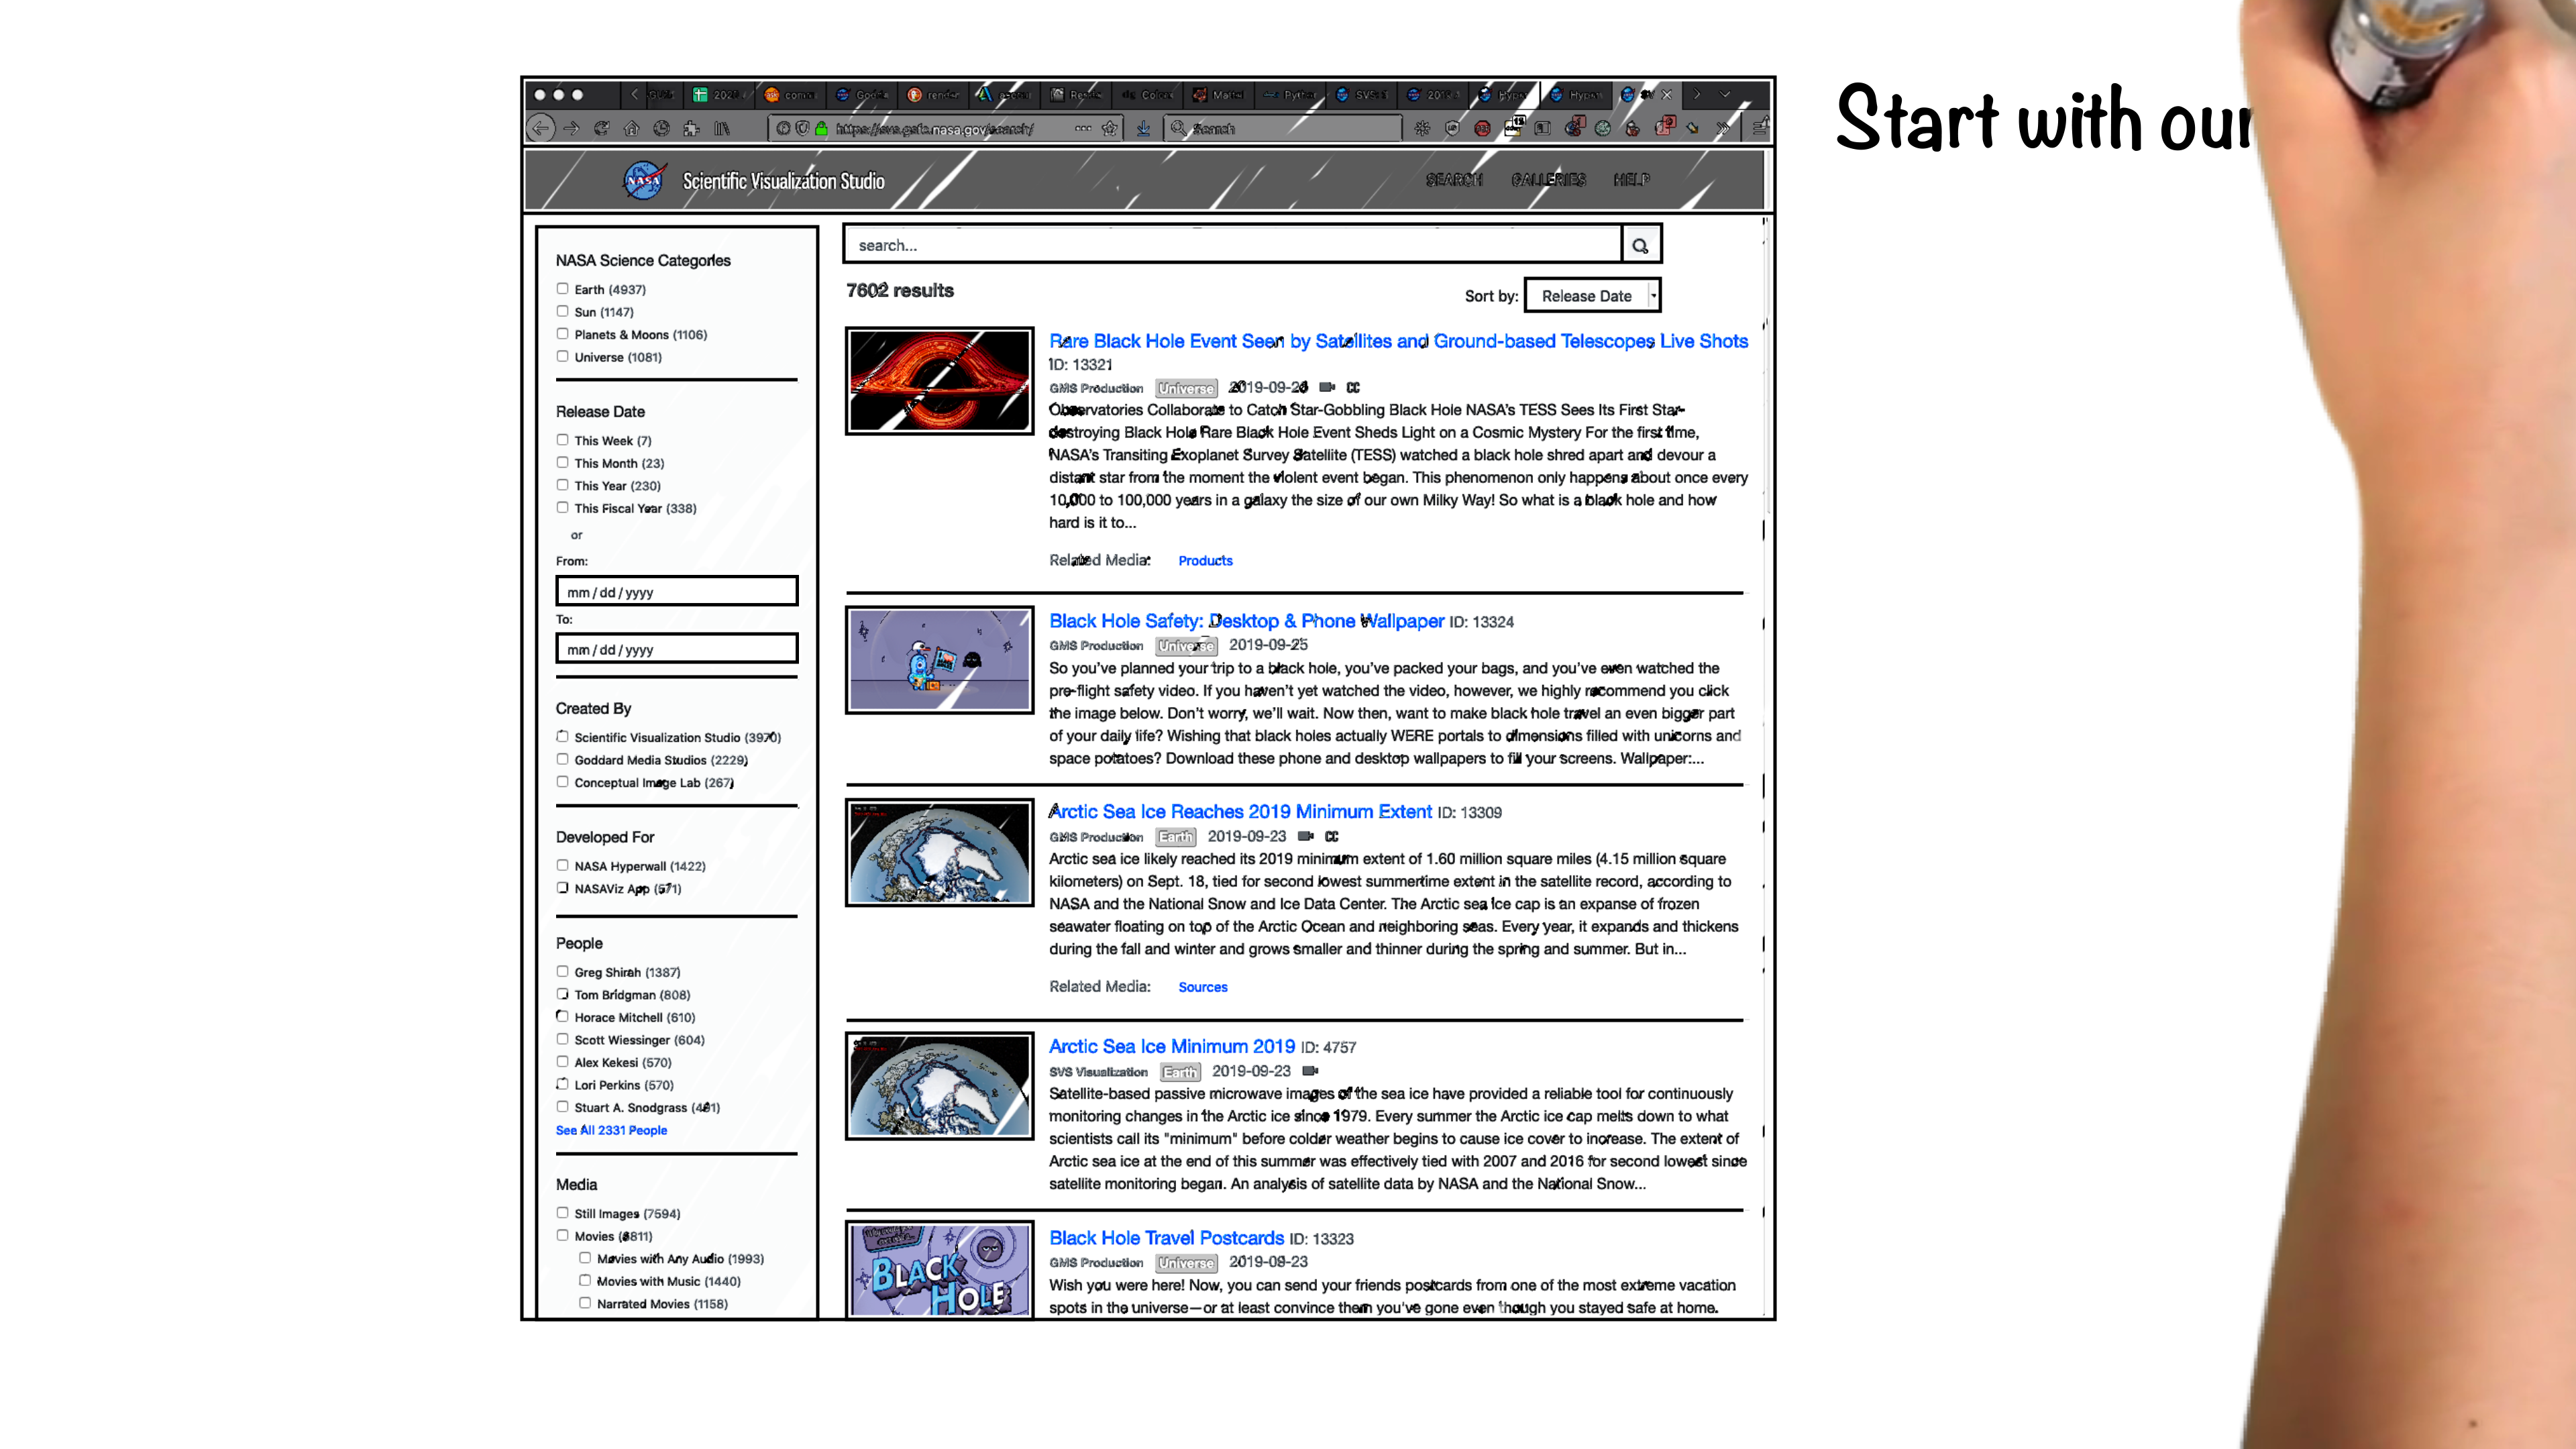Switch to the 'render' browser tab

[932, 94]
